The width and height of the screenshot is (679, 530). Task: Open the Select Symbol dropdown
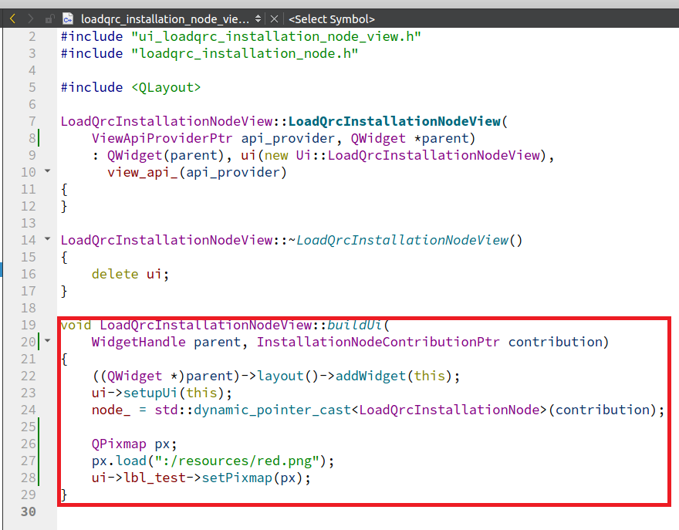331,19
